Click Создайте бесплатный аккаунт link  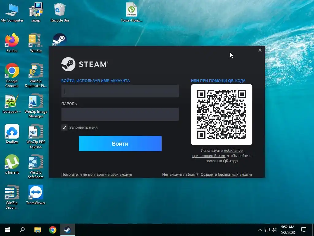pos(227,175)
